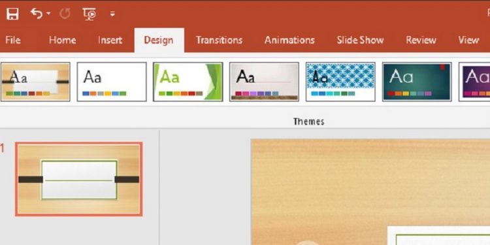
Task: Open the Insert tab
Action: [x=110, y=40]
